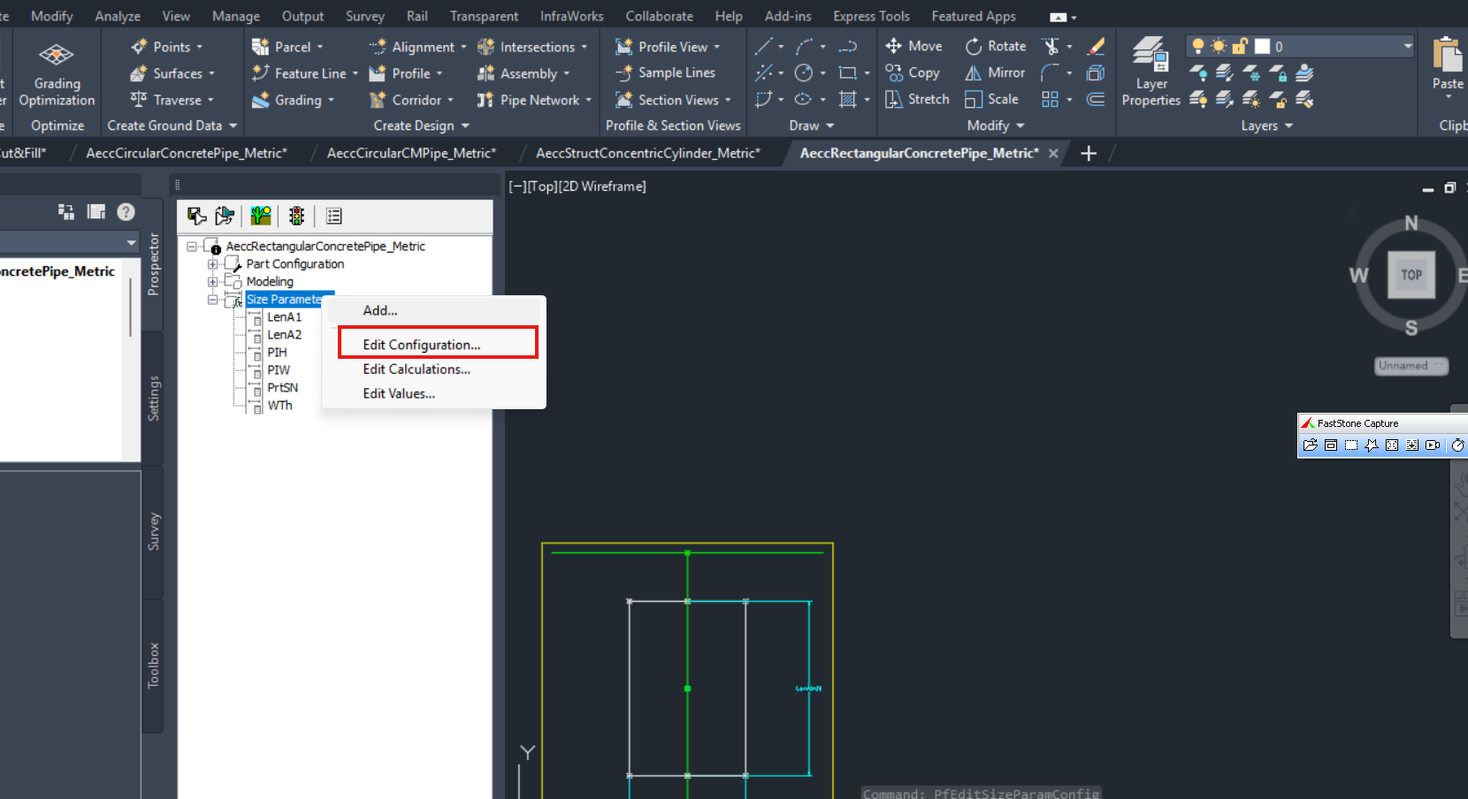Click the viewport [Top] view control
Image resolution: width=1468 pixels, height=799 pixels.
(x=543, y=186)
